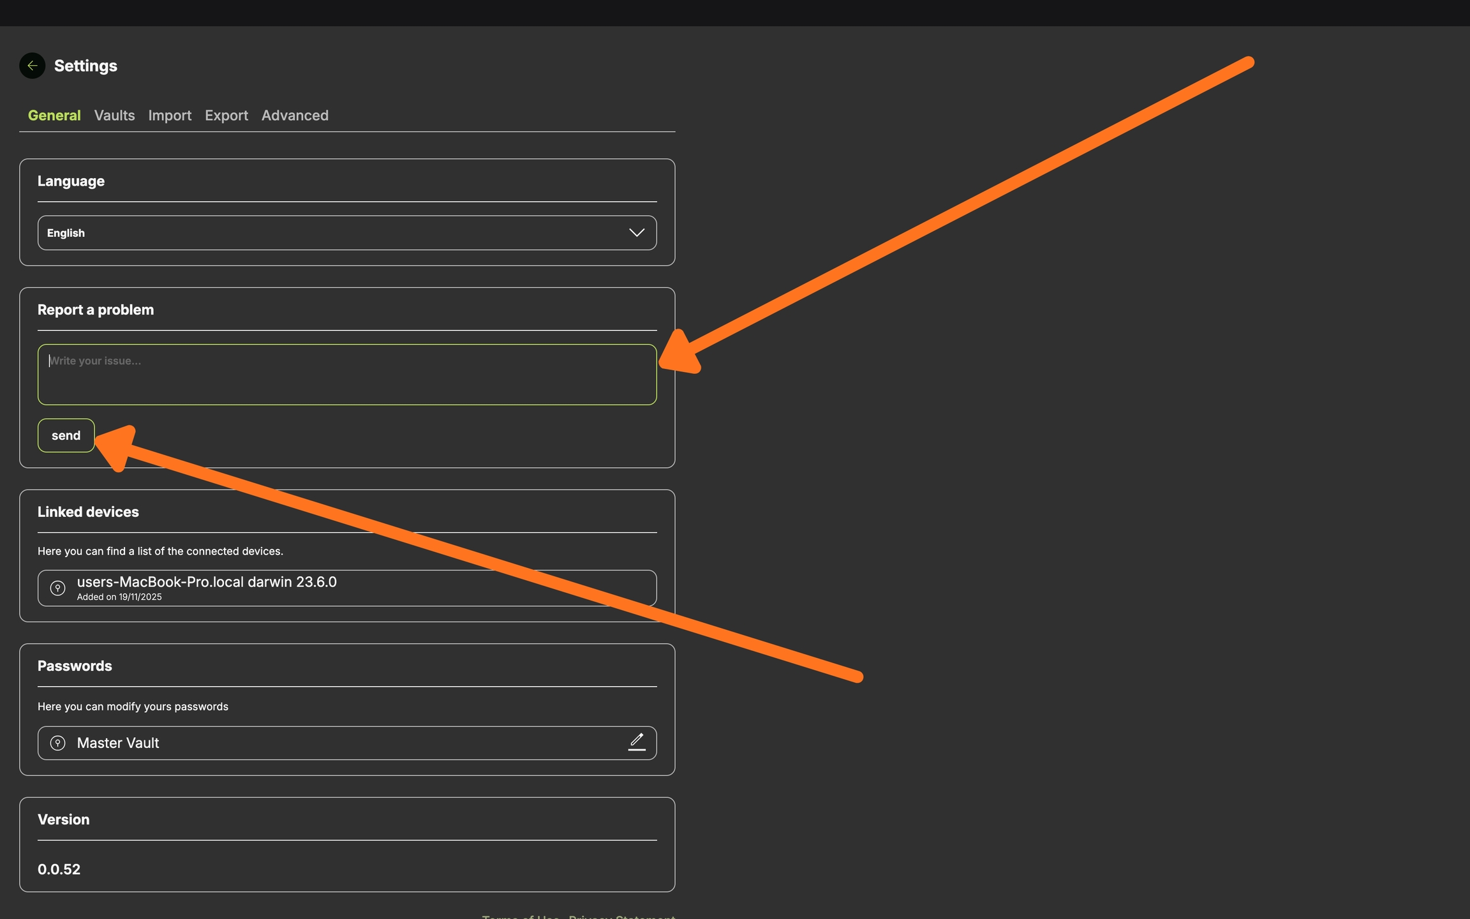Screen dimensions: 1470x919
Task: Click the 'Added on 19/11/2025' device date
Action: pyautogui.click(x=119, y=597)
